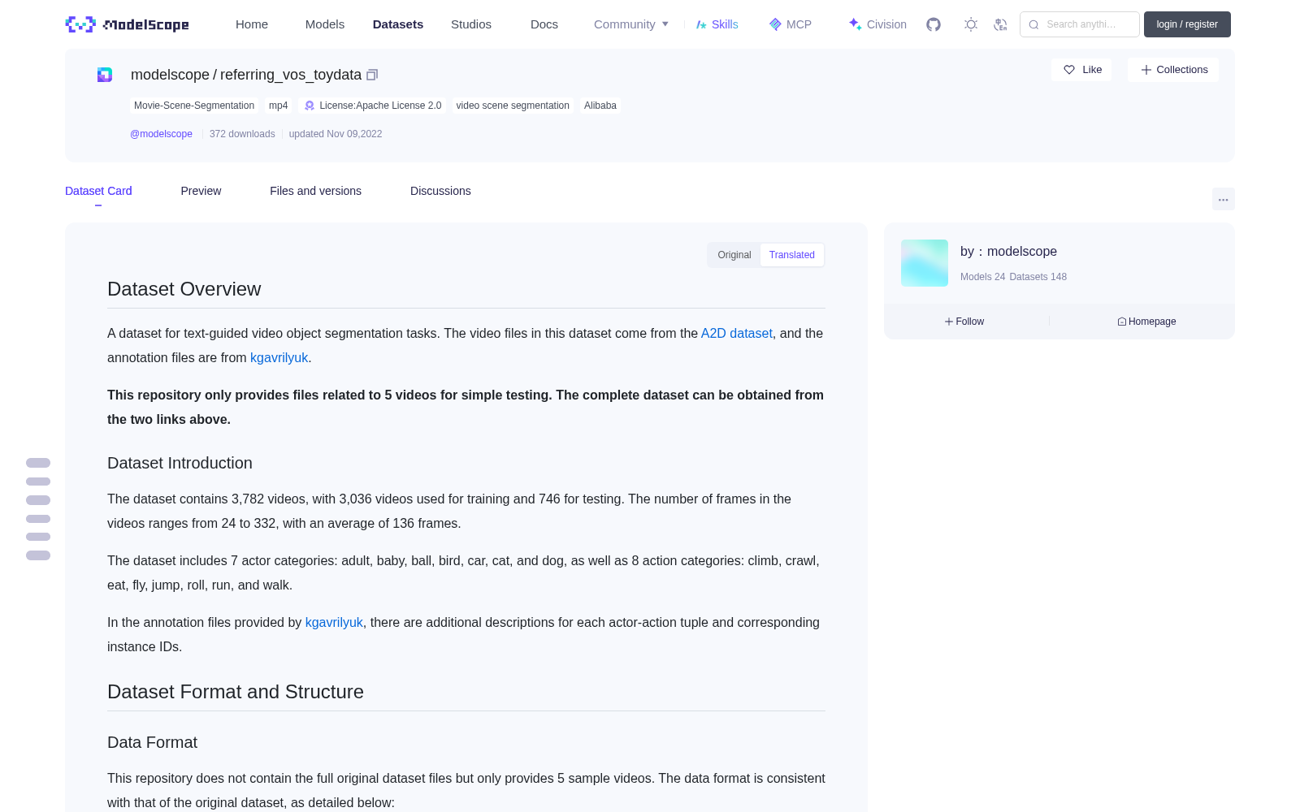1300x812 pixels.
Task: Open the Files and versions tab
Action: [315, 191]
